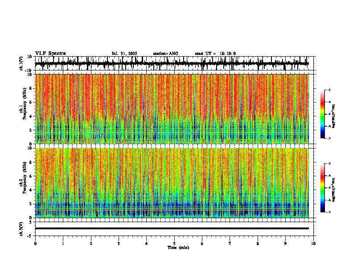Click time axis tick label "5"
This screenshot has height=273, width=353.
[174, 244]
